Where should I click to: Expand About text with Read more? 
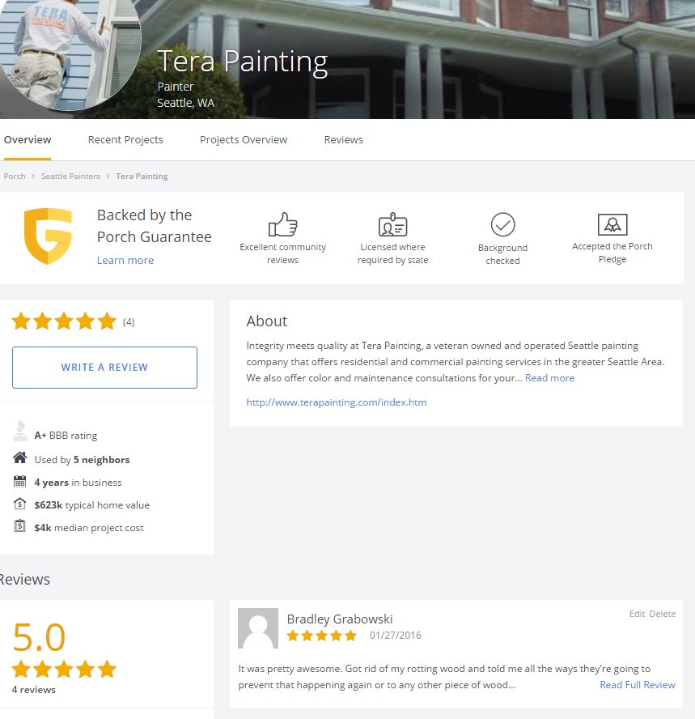click(x=549, y=378)
